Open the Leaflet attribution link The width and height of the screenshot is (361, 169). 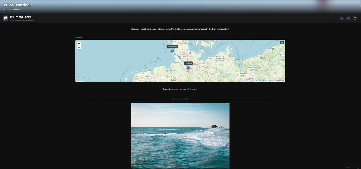[249, 81]
